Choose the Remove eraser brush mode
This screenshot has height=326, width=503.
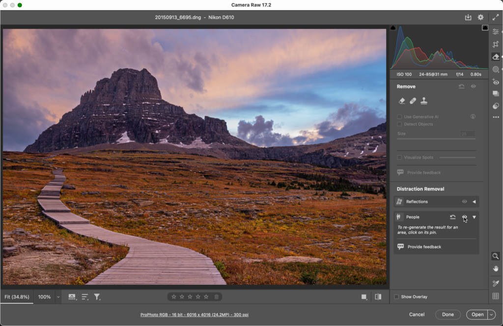[402, 101]
